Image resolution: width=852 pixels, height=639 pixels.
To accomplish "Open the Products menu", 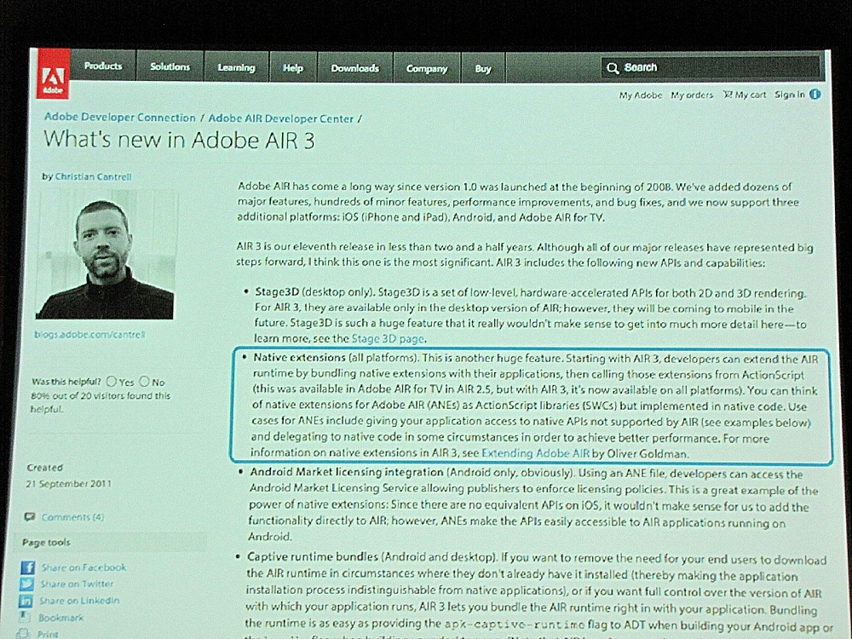I will pyautogui.click(x=103, y=66).
